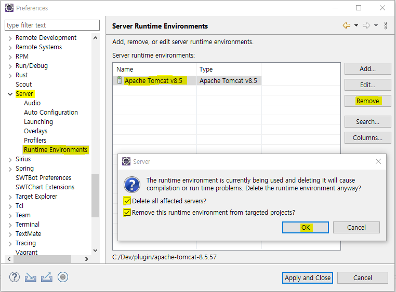Viewport: 396px width, 292px height.
Task: Click the Edit... button
Action: 368,85
